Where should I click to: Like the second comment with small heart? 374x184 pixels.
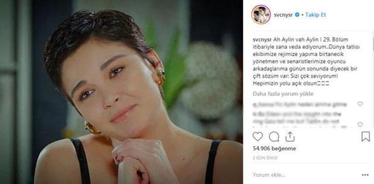[360, 124]
